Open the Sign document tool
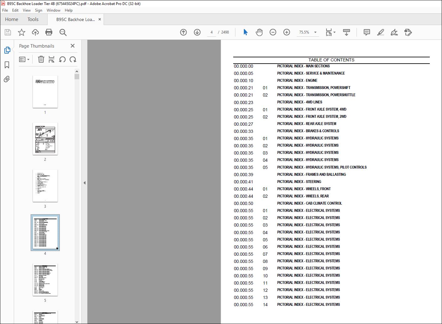Viewport: 442px width, 324px height. [394, 32]
